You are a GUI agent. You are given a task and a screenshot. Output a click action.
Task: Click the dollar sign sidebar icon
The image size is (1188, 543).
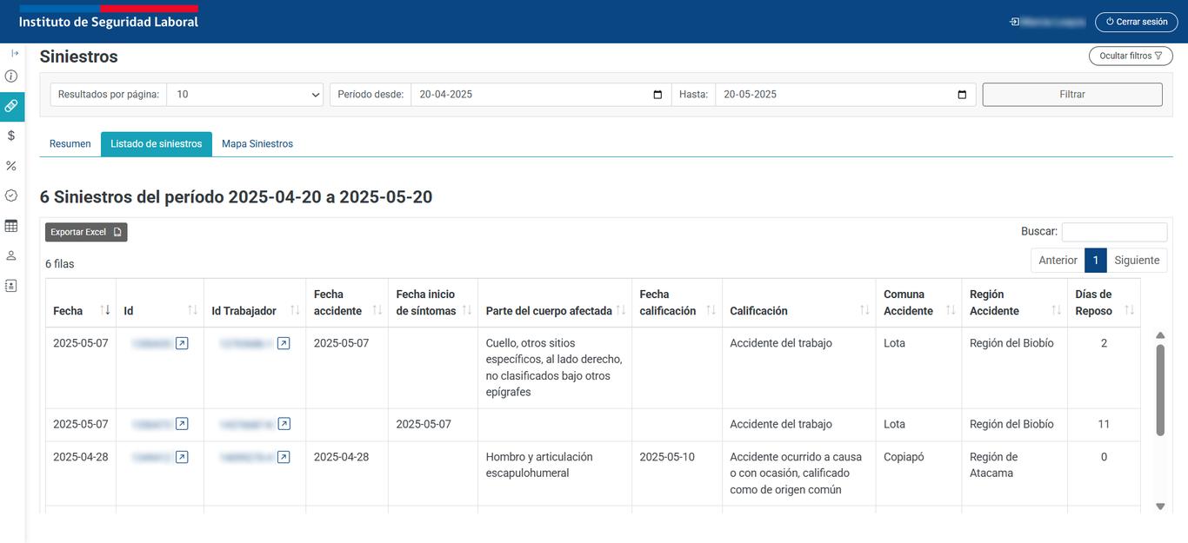click(11, 136)
